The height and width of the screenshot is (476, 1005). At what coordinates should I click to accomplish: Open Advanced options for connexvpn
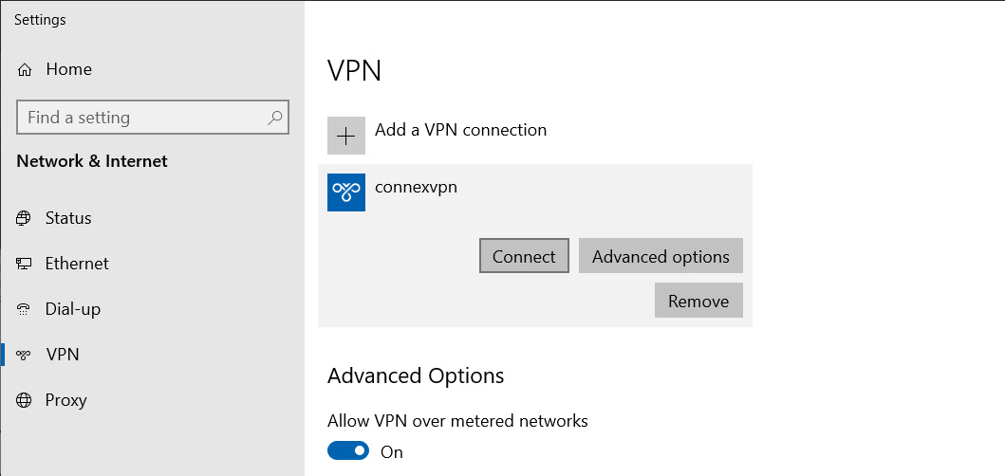point(661,256)
